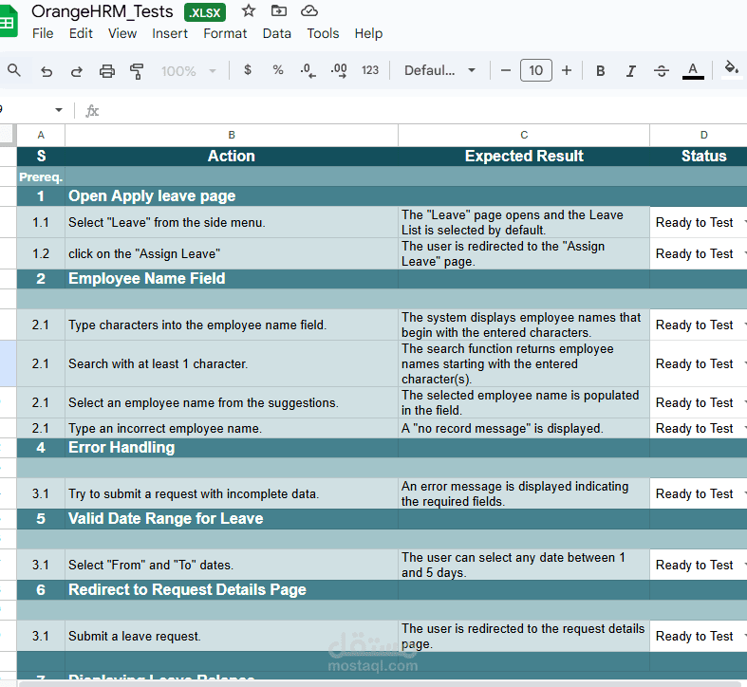Open the Tools menu
The image size is (747, 687).
323,33
